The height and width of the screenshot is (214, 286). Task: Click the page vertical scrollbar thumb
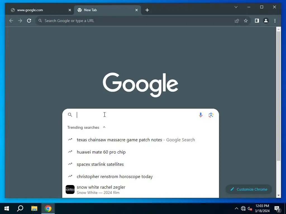278,96
